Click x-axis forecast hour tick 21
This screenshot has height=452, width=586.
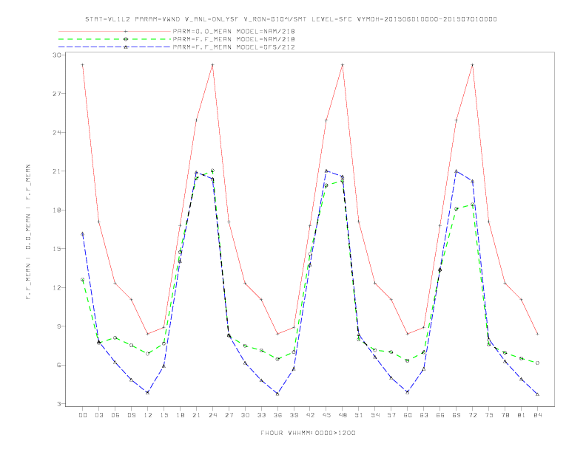pos(196,415)
